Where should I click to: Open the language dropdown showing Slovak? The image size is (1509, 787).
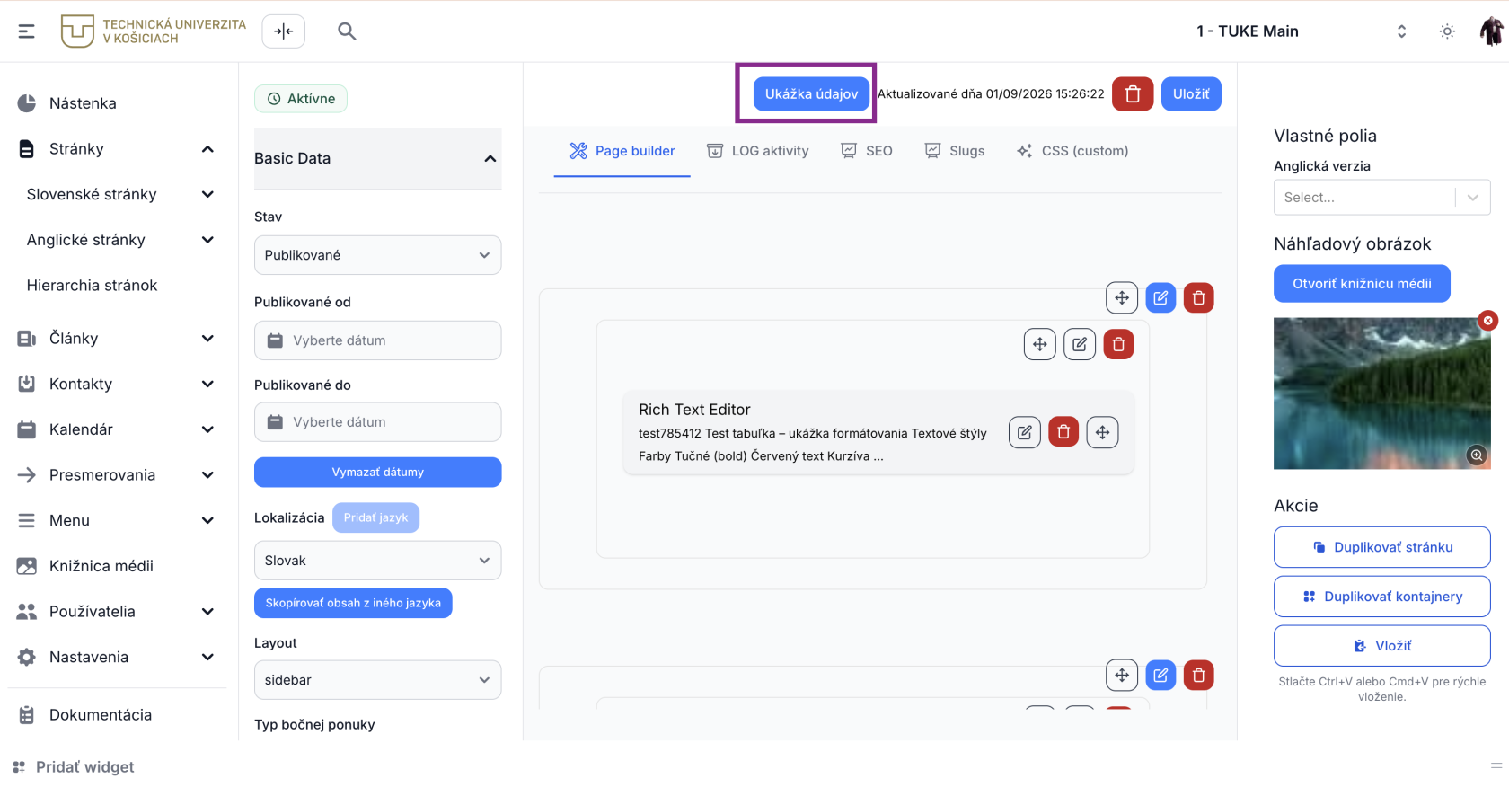tap(377, 561)
